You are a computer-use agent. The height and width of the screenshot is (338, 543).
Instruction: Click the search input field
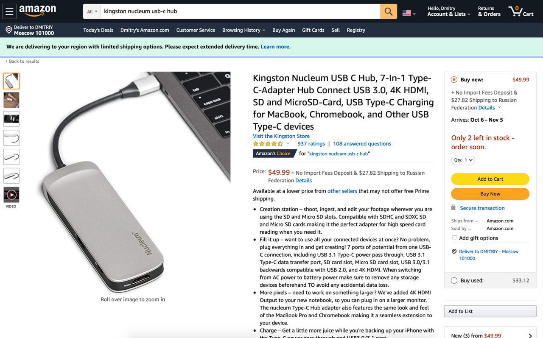(241, 11)
